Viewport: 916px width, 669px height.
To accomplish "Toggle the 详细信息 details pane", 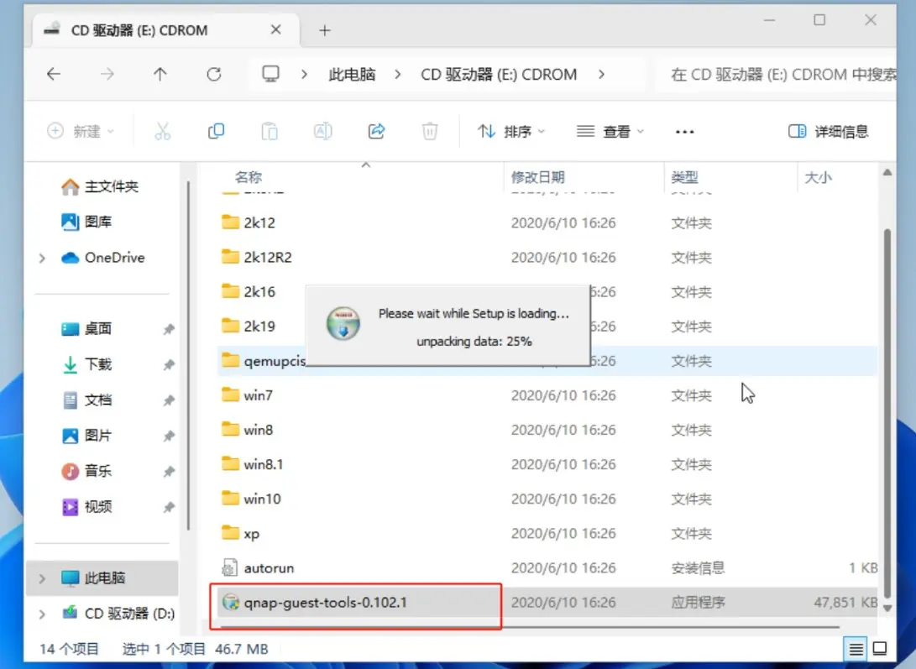I will 828,132.
